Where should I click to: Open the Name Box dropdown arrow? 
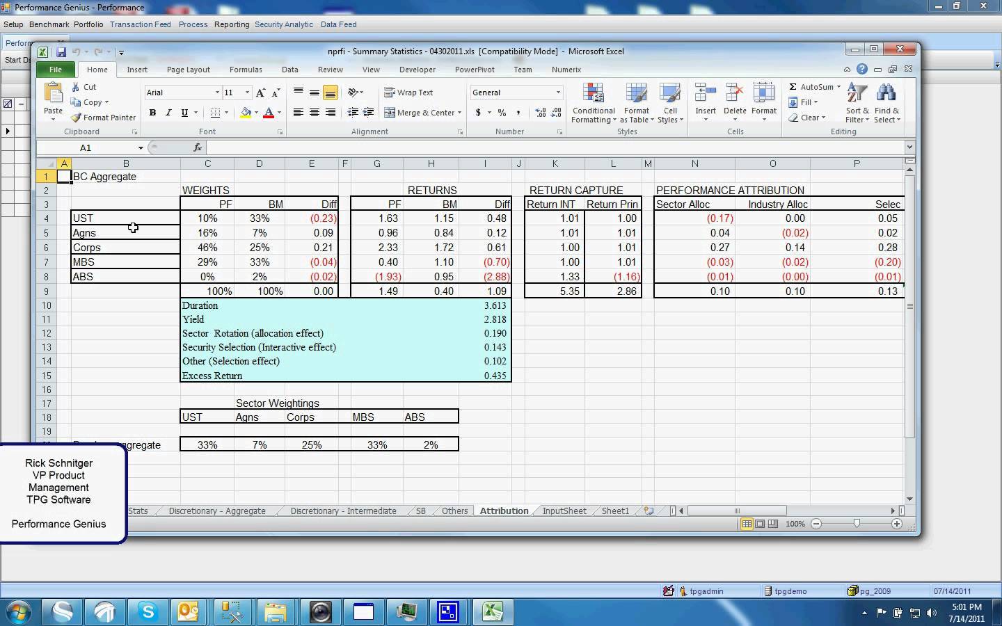point(141,147)
